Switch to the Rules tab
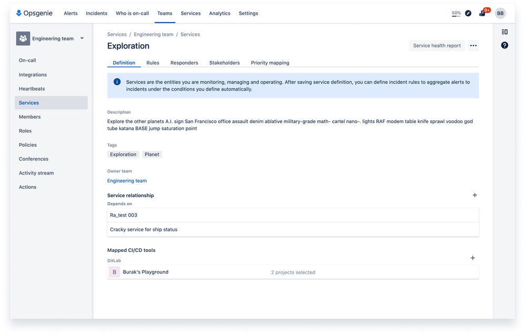The image size is (525, 335). point(153,63)
